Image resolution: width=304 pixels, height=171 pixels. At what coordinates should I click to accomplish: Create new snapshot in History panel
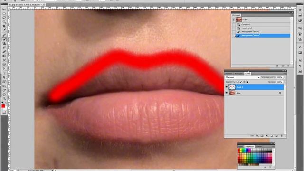coord(283,66)
